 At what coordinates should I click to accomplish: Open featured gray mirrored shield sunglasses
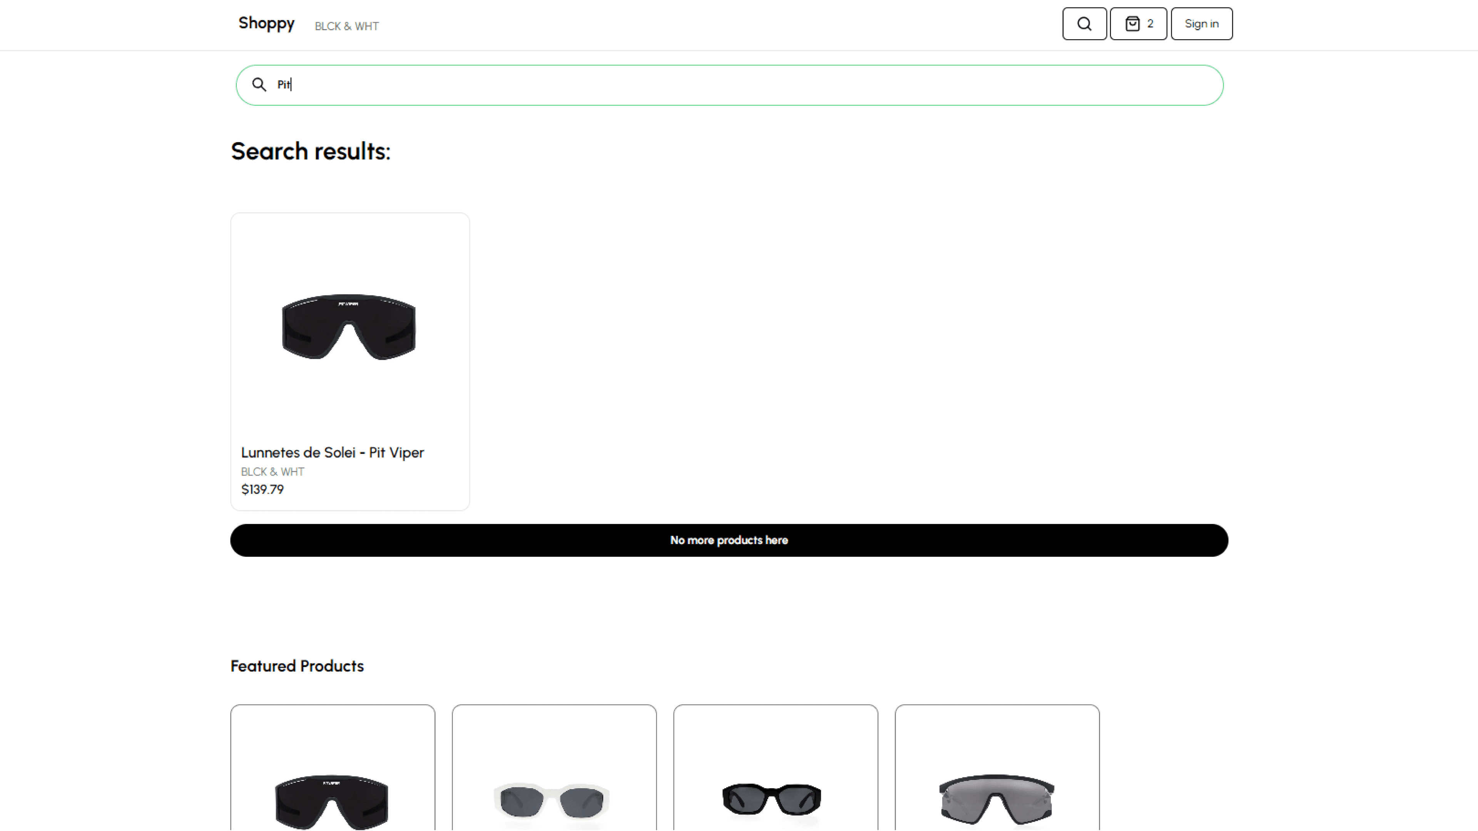click(997, 768)
